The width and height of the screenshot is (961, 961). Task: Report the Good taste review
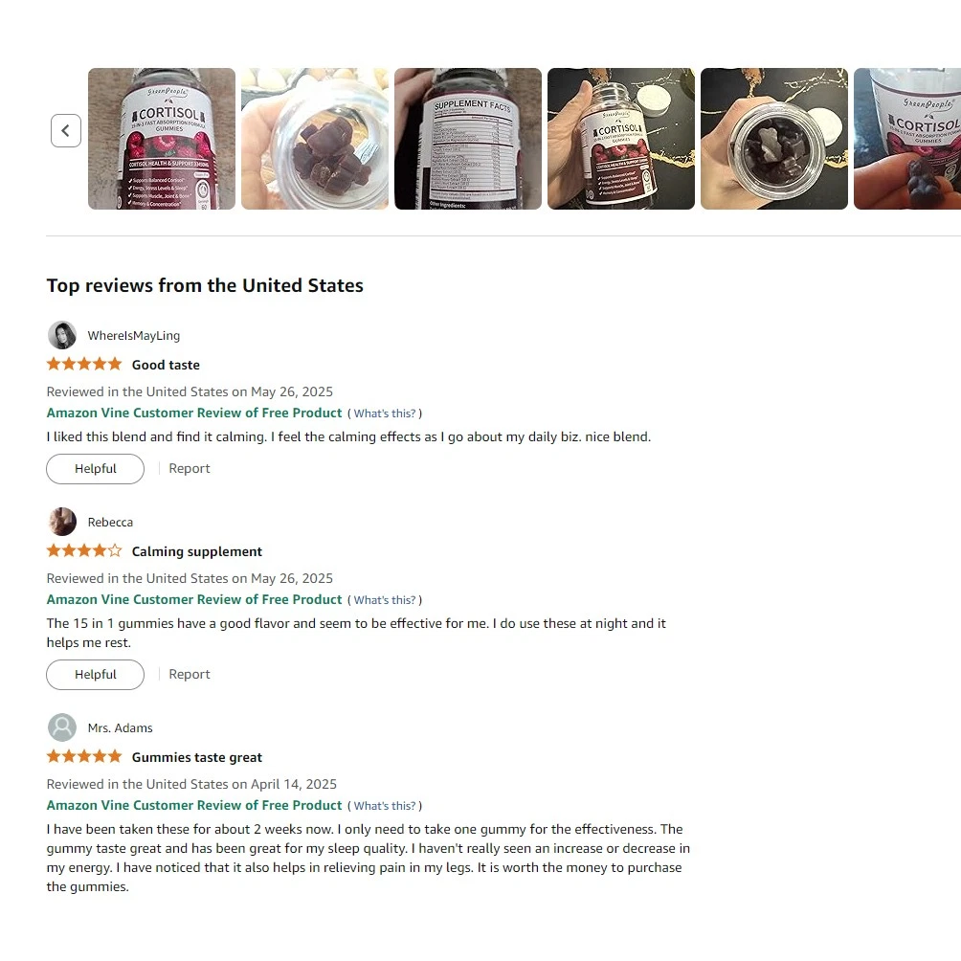[x=190, y=469]
